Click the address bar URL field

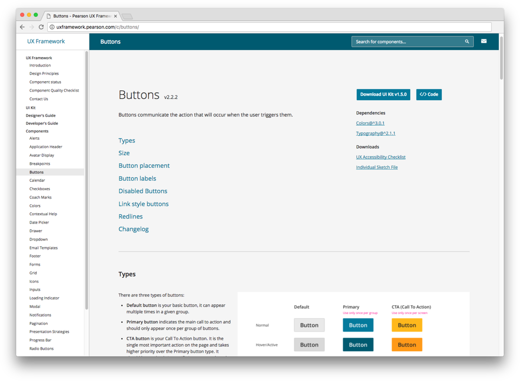[x=269, y=27]
